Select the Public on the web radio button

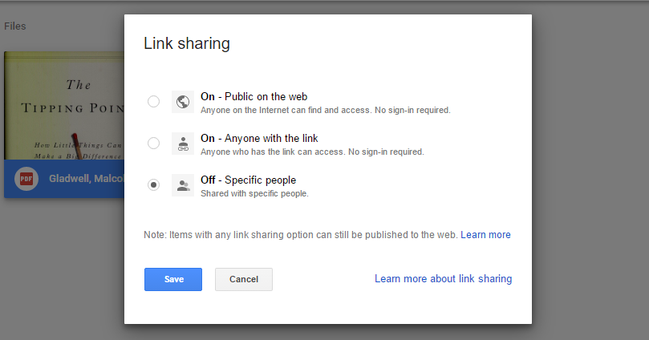(153, 101)
